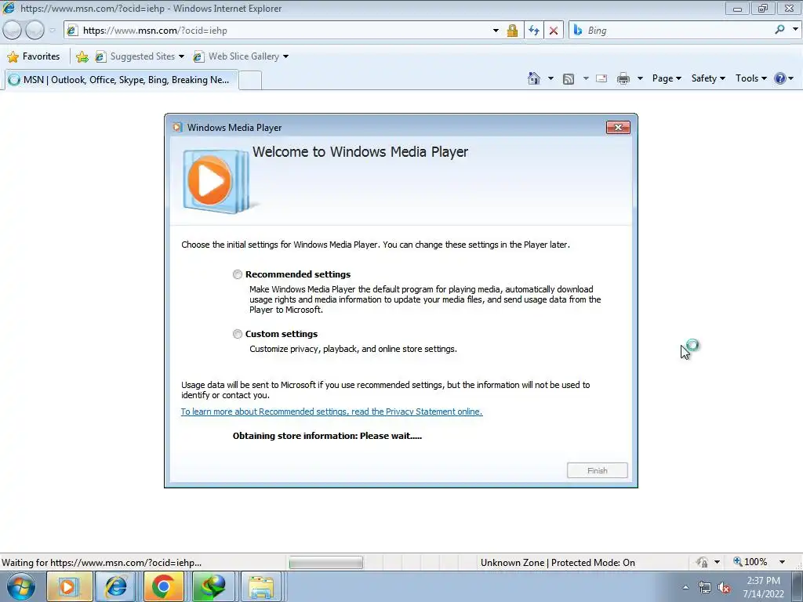Image resolution: width=803 pixels, height=602 pixels.
Task: Click the page loading progress bar
Action: pos(325,563)
